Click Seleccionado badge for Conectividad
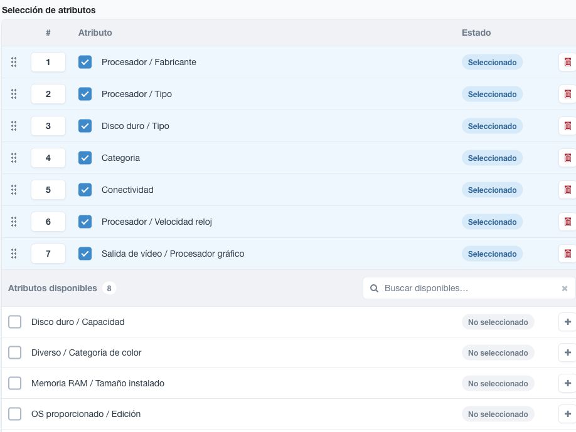Screen dimensions: 576x432 [492, 190]
